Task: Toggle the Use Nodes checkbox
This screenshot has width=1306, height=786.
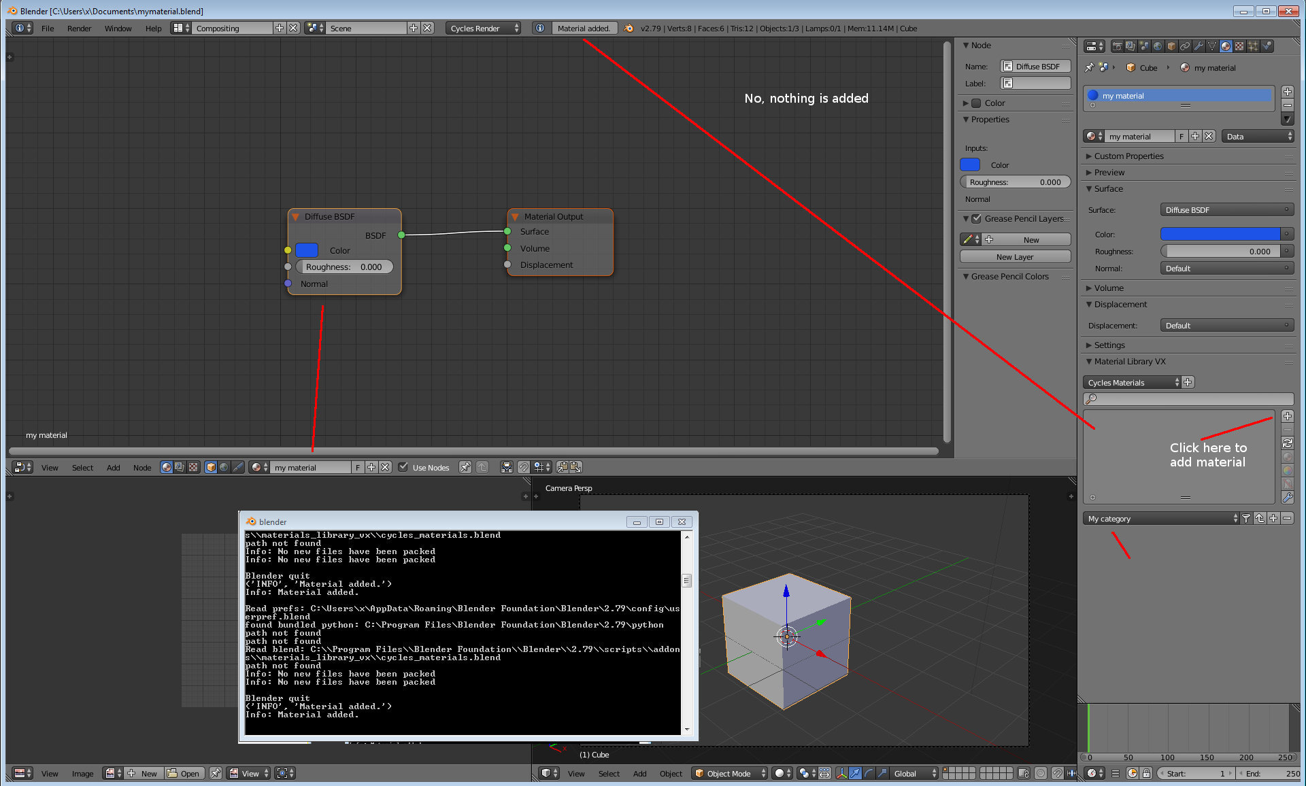Action: [x=403, y=467]
